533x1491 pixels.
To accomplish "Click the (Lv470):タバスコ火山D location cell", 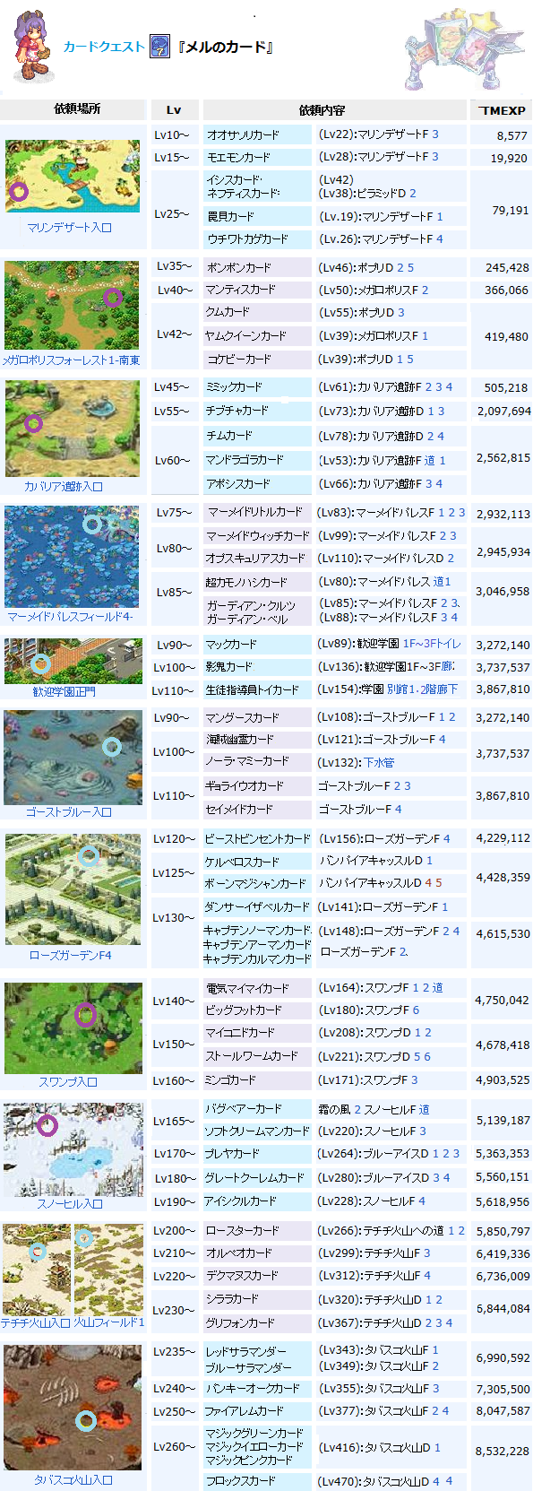I will point(391,1481).
